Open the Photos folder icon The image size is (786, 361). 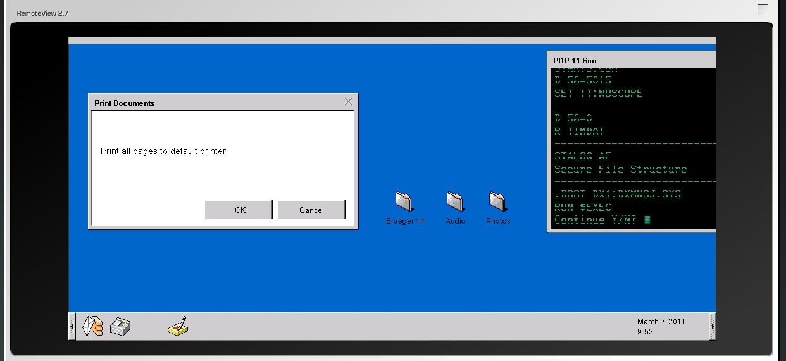[498, 201]
